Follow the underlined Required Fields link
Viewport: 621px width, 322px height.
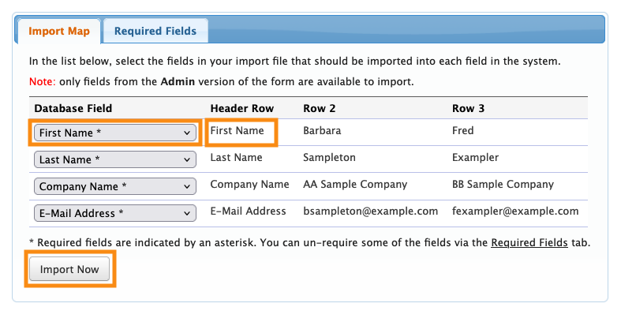click(x=529, y=242)
